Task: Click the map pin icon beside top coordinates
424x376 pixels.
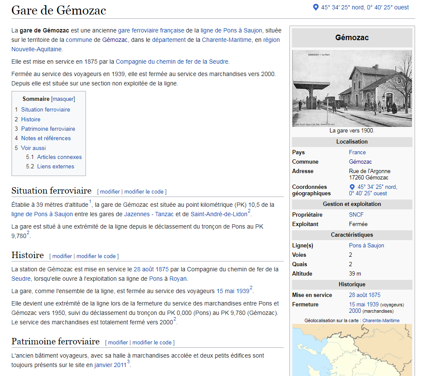Action: [315, 7]
